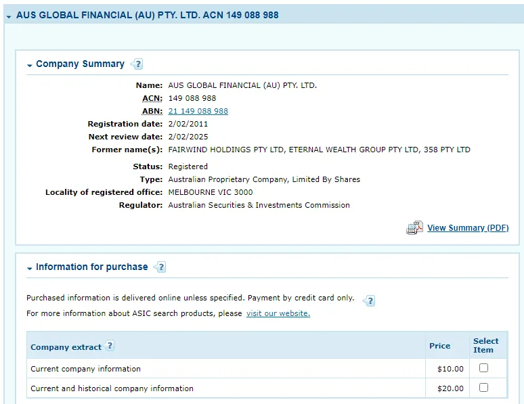The image size is (524, 404).
Task: Open help icon beside Information for purchase
Action: (160, 267)
